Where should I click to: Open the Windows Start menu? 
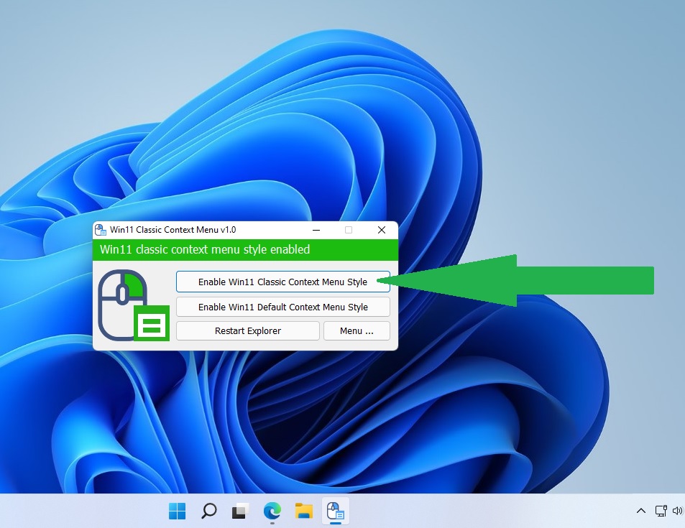tap(177, 511)
